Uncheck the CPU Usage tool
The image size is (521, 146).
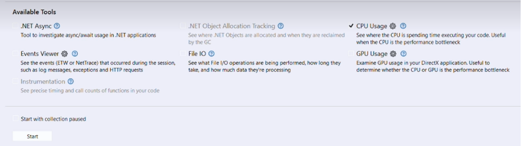coord(351,26)
